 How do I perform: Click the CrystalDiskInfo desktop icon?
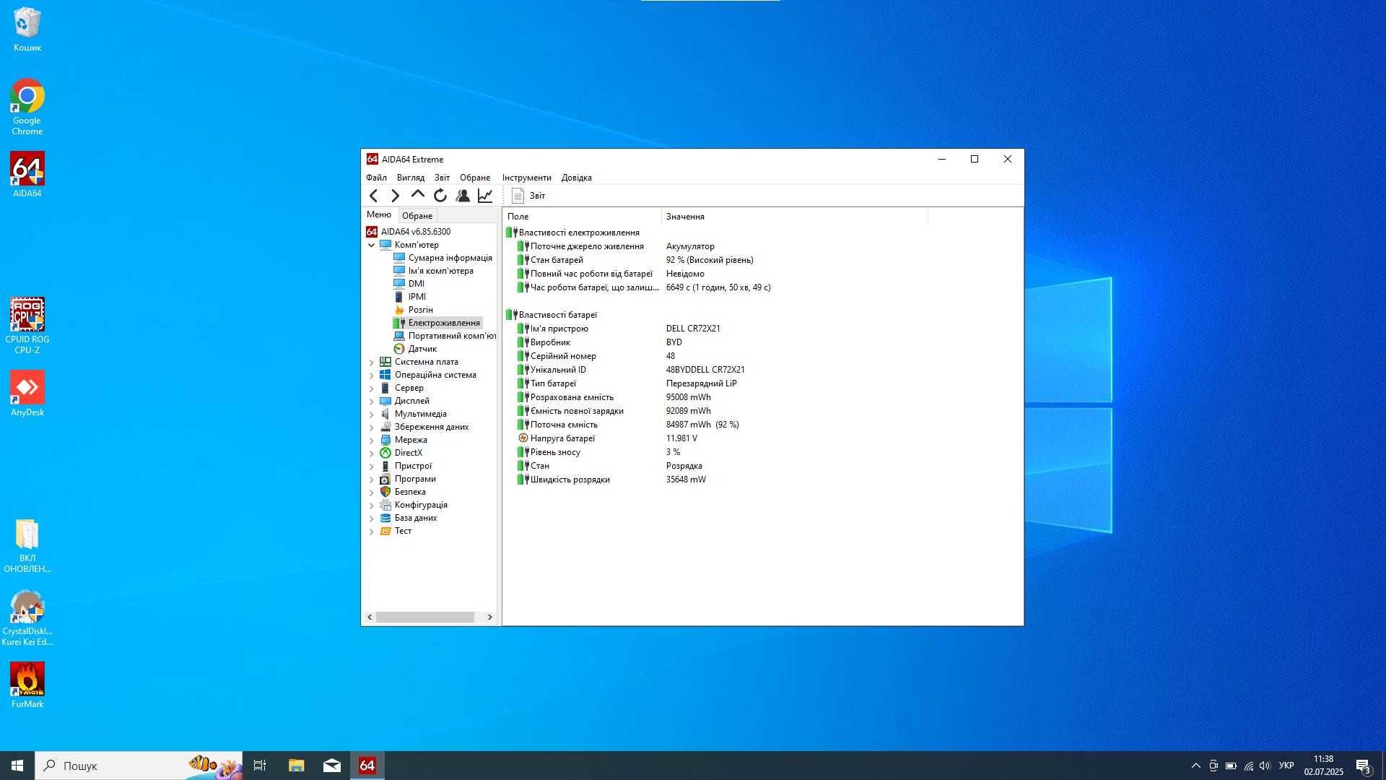pos(27,617)
